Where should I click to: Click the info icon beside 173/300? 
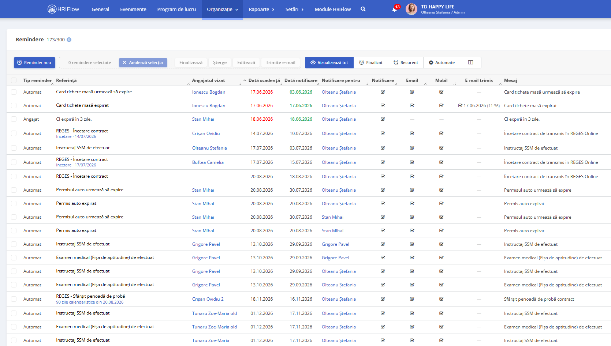pyautogui.click(x=69, y=40)
